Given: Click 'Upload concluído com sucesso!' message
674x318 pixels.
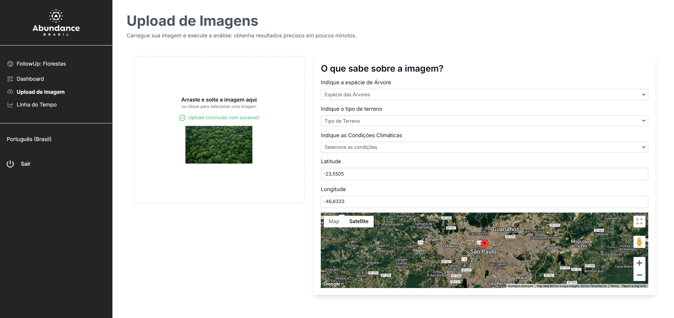Looking at the screenshot, I should (x=223, y=118).
